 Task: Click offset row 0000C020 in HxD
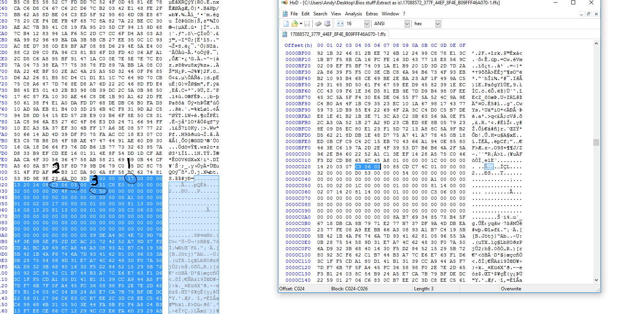[298, 167]
